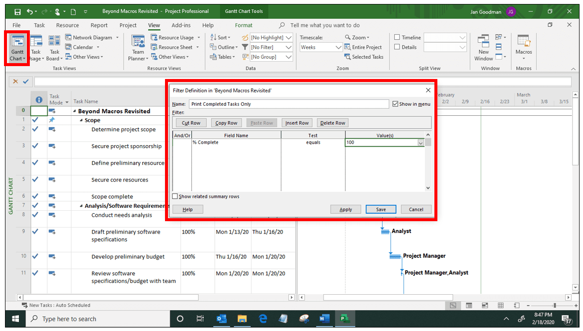
Task: Open Microsoft Word from the taskbar
Action: [324, 319]
